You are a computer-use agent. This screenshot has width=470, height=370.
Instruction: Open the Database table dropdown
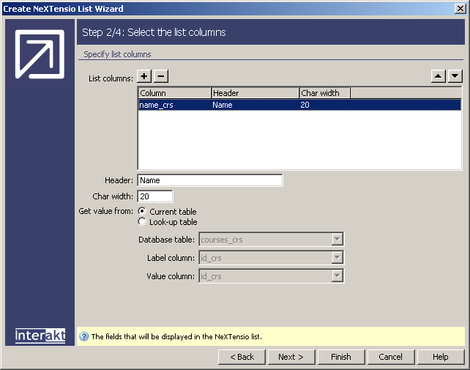point(337,240)
